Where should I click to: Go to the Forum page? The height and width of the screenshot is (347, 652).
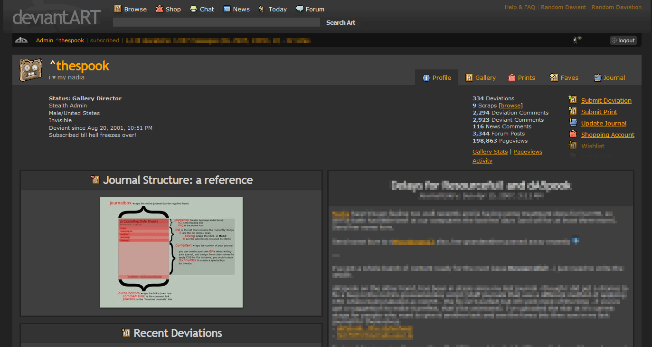pyautogui.click(x=310, y=9)
